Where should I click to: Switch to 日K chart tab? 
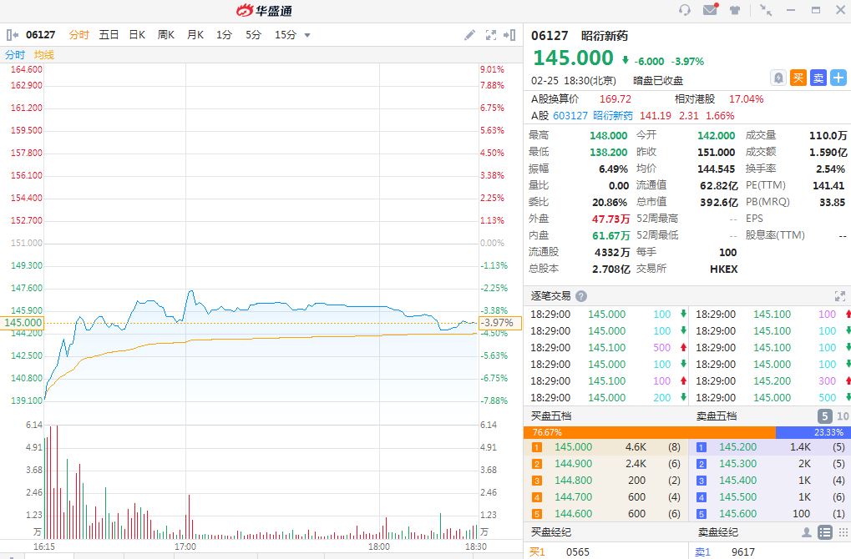point(137,35)
